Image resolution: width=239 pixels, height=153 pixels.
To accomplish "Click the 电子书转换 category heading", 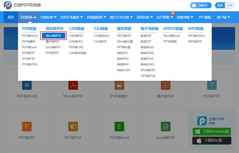I will pos(149,29).
